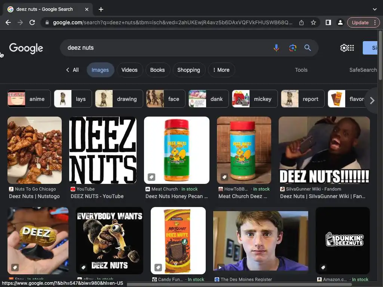Toggle the browser side panel icon
The height and width of the screenshot is (287, 383).
(328, 22)
